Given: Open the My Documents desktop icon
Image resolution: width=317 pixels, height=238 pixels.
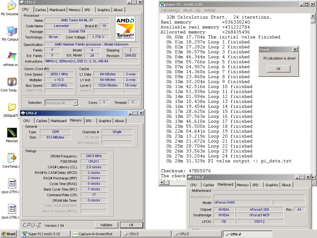Looking at the screenshot, I should tap(12, 6).
